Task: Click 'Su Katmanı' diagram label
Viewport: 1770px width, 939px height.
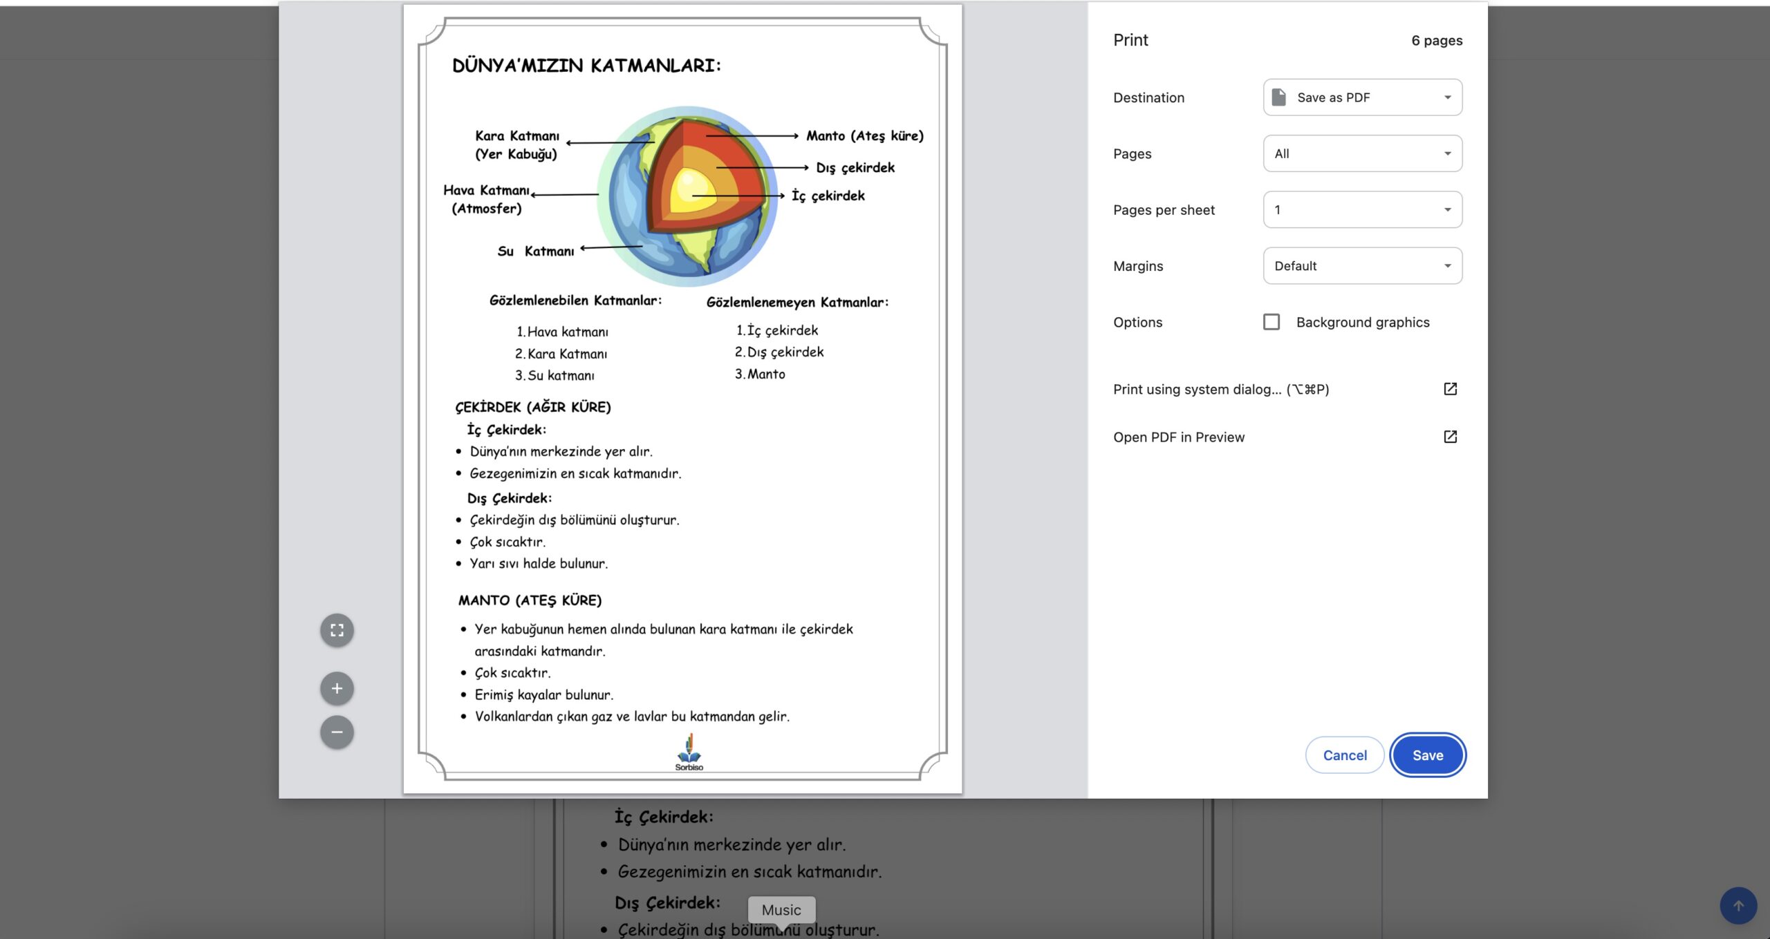Action: tap(536, 252)
